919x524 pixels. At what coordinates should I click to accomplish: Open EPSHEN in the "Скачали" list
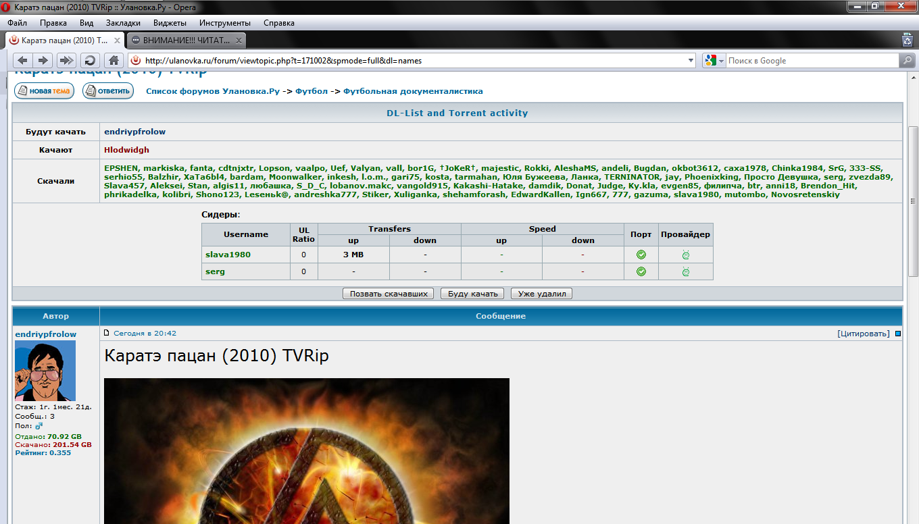pos(121,168)
